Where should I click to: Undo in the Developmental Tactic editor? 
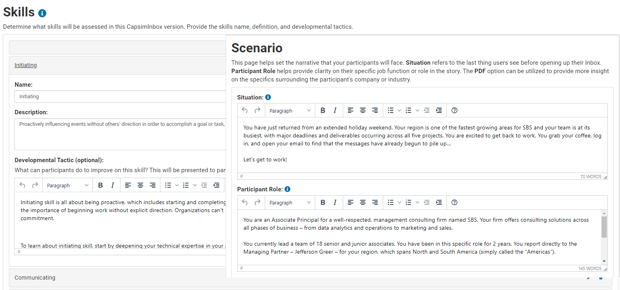tap(22, 185)
